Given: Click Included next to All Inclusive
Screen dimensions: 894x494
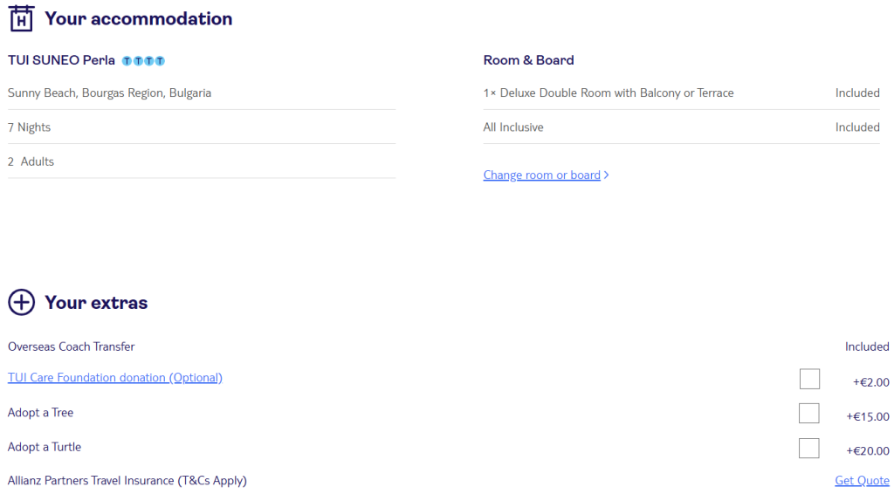Looking at the screenshot, I should pyautogui.click(x=857, y=127).
